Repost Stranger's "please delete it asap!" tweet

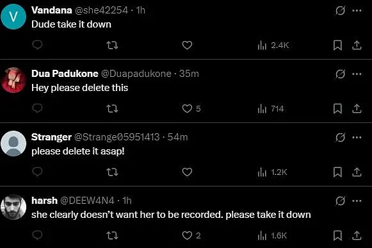112,172
